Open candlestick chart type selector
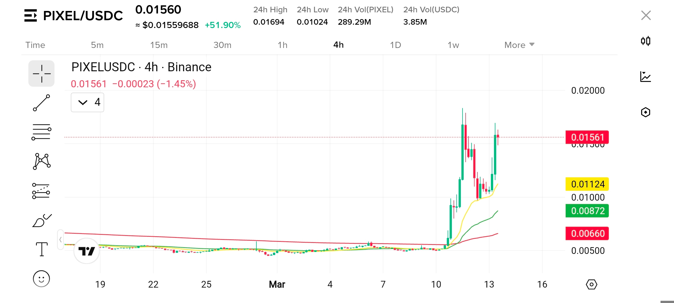Image resolution: width=674 pixels, height=303 pixels. 645,41
